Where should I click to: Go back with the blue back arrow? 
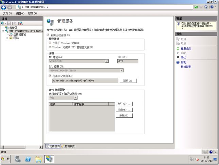pyautogui.click(x=4, y=7)
